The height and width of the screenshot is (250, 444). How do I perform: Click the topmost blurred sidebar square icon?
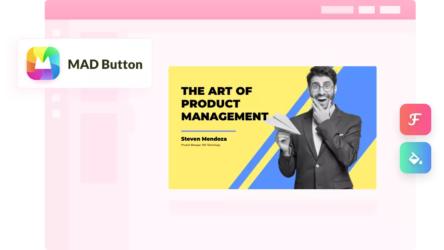click(x=56, y=33)
